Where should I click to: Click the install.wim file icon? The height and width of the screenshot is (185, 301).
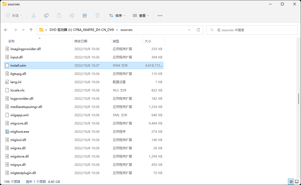coord(7,65)
